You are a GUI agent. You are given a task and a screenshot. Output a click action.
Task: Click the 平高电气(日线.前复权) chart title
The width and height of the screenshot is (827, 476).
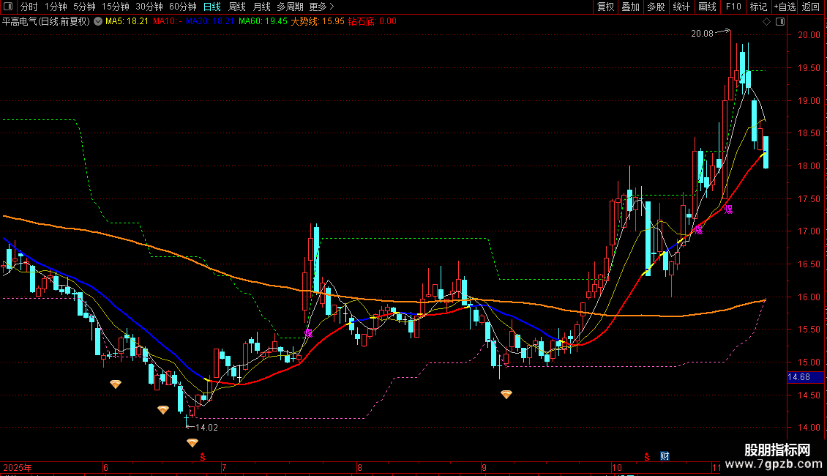(46, 22)
